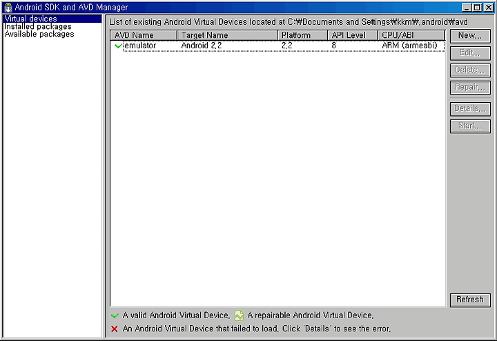
Task: Click the API level '8' cell
Action: tap(334, 46)
